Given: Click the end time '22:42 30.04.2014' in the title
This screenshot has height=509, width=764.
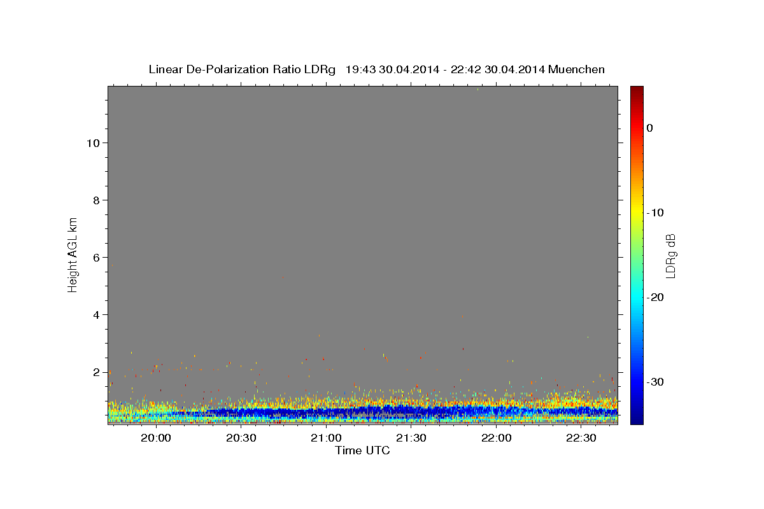Looking at the screenshot, I should pos(497,69).
